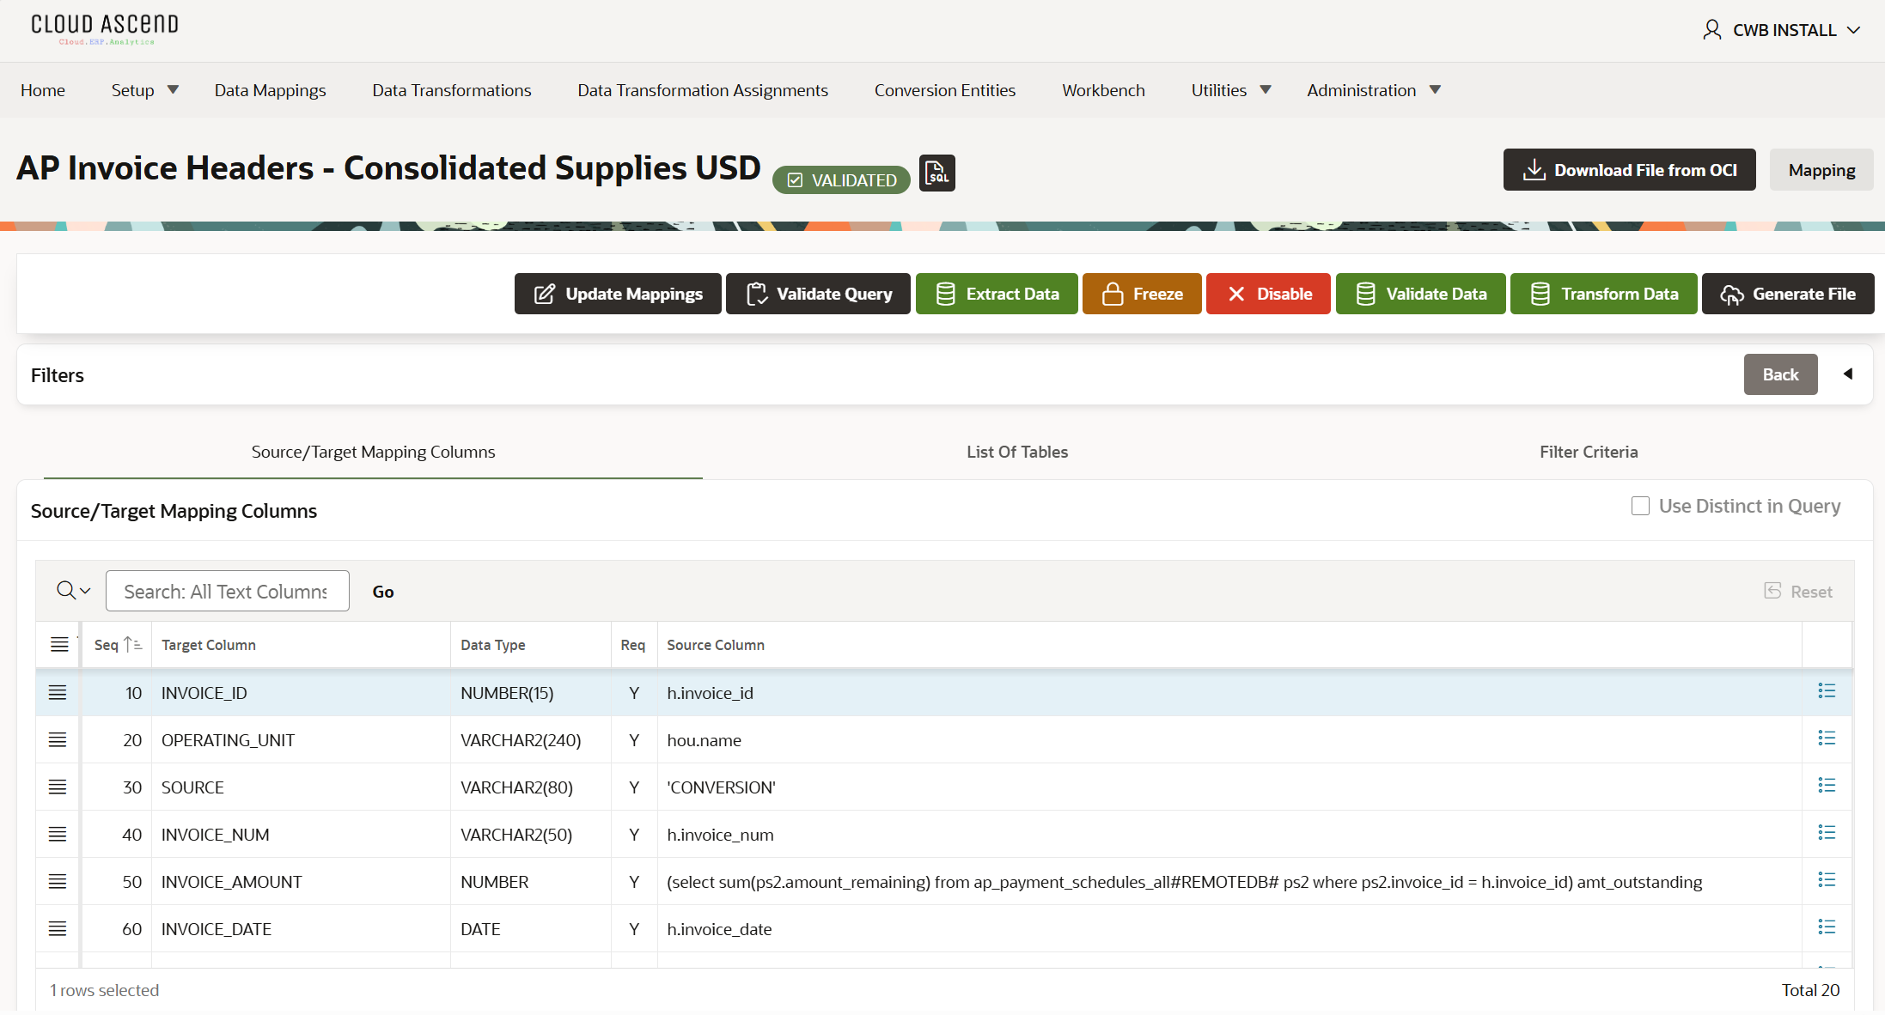Screen dimensions: 1885x1015
Task: Open Conversion Entities in navigation
Action: 944,90
